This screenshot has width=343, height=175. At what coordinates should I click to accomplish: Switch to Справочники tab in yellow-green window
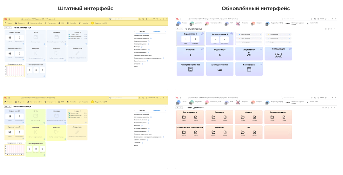point(156,110)
